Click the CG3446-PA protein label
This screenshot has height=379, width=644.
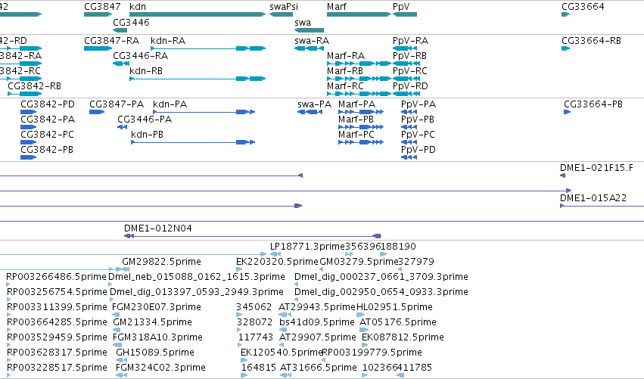pos(145,120)
